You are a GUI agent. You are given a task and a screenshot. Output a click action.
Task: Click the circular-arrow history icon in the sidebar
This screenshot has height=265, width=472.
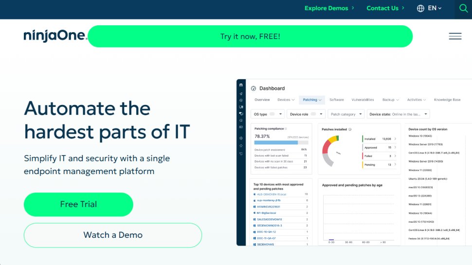(241, 153)
